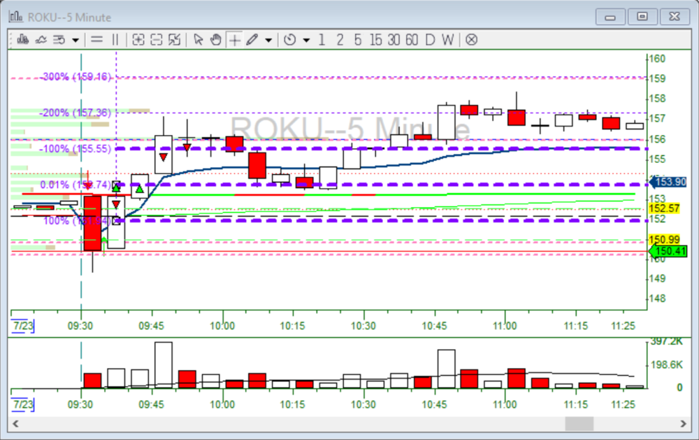Click the line study indicator icon
This screenshot has height=440, width=699.
pos(41,40)
